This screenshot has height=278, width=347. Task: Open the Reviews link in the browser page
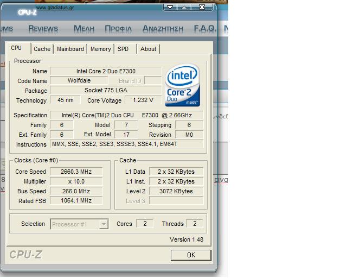coord(43,29)
